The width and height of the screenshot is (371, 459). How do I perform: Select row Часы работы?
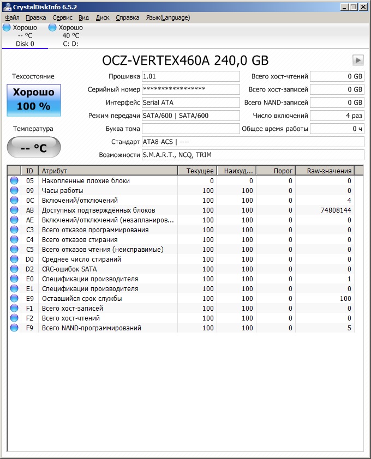coord(181,191)
